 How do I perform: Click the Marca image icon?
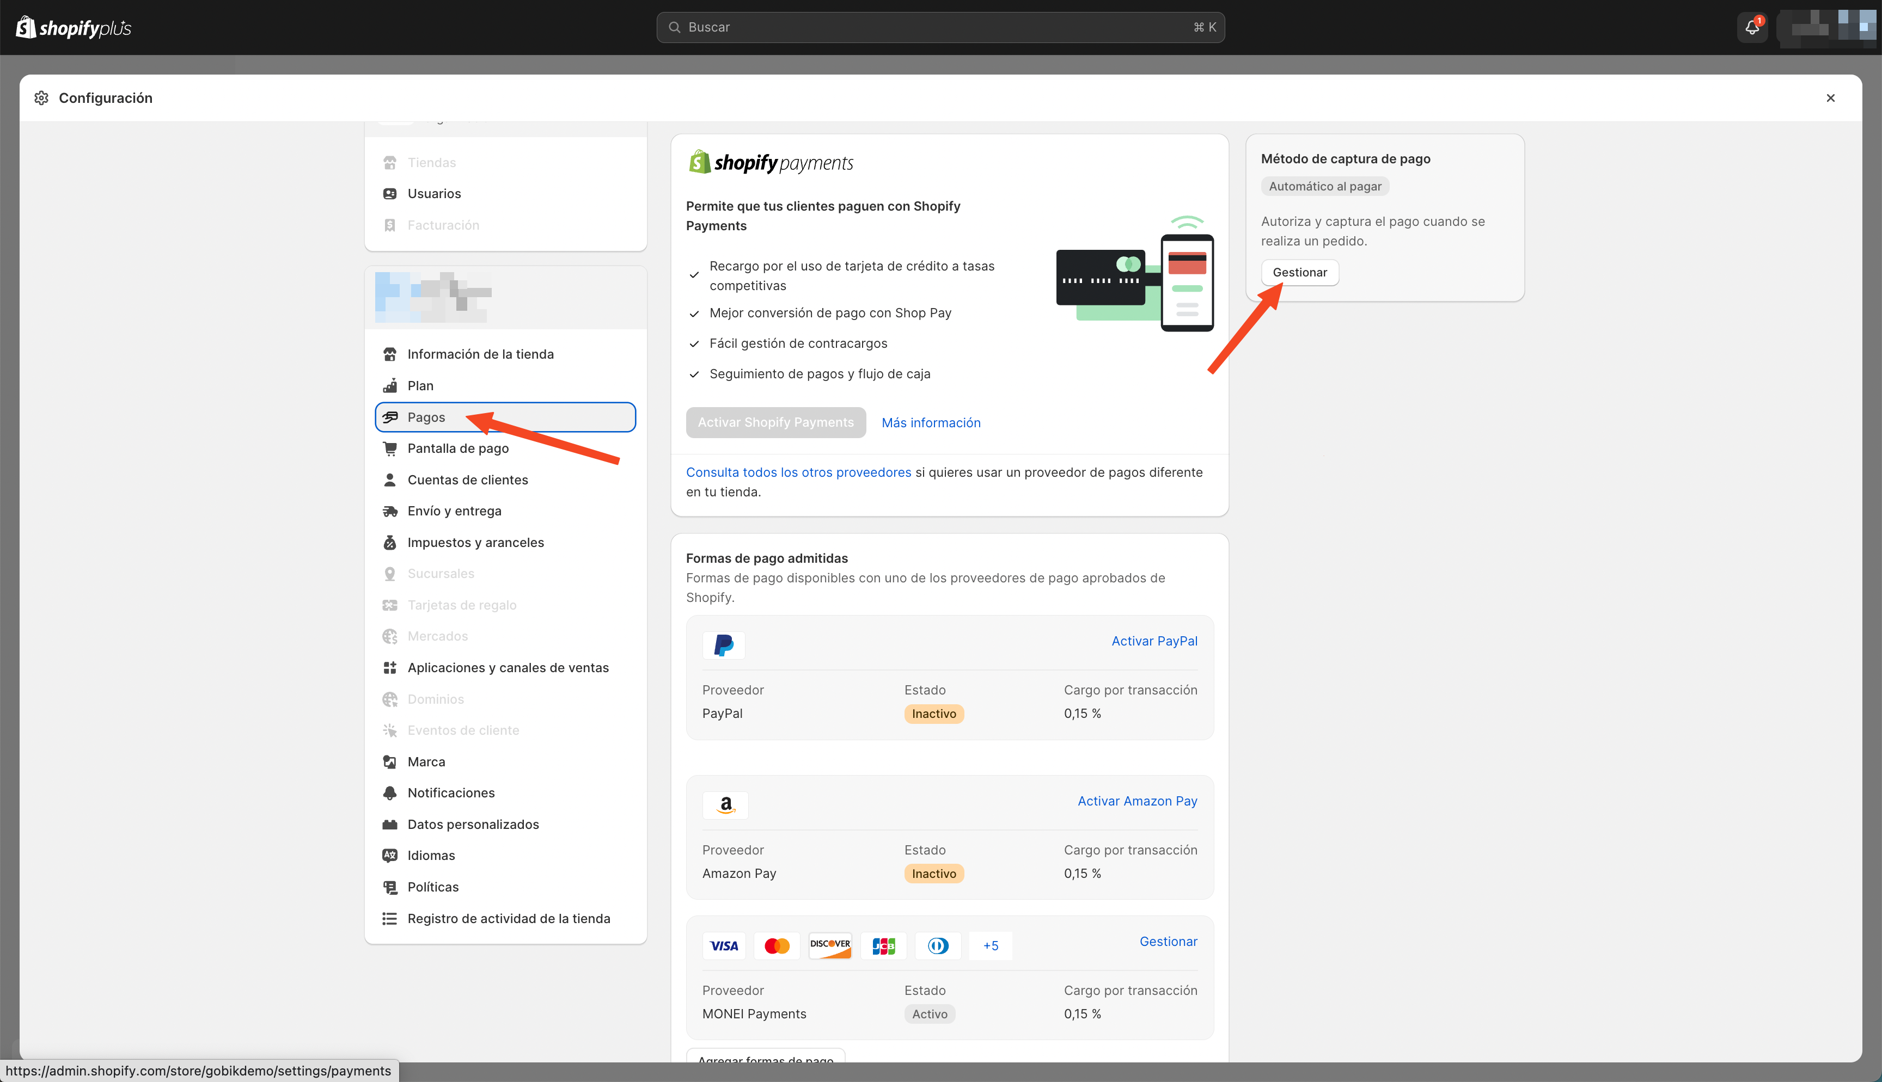(389, 762)
